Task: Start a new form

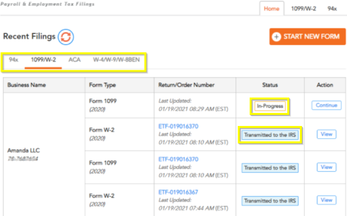Action: pyautogui.click(x=307, y=36)
